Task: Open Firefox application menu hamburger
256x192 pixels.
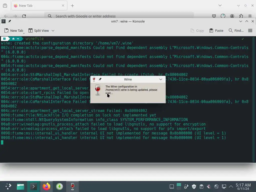Action: click(250, 16)
